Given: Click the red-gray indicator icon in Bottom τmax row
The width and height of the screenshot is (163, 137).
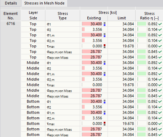Looking at the screenshot, I should [104, 124].
